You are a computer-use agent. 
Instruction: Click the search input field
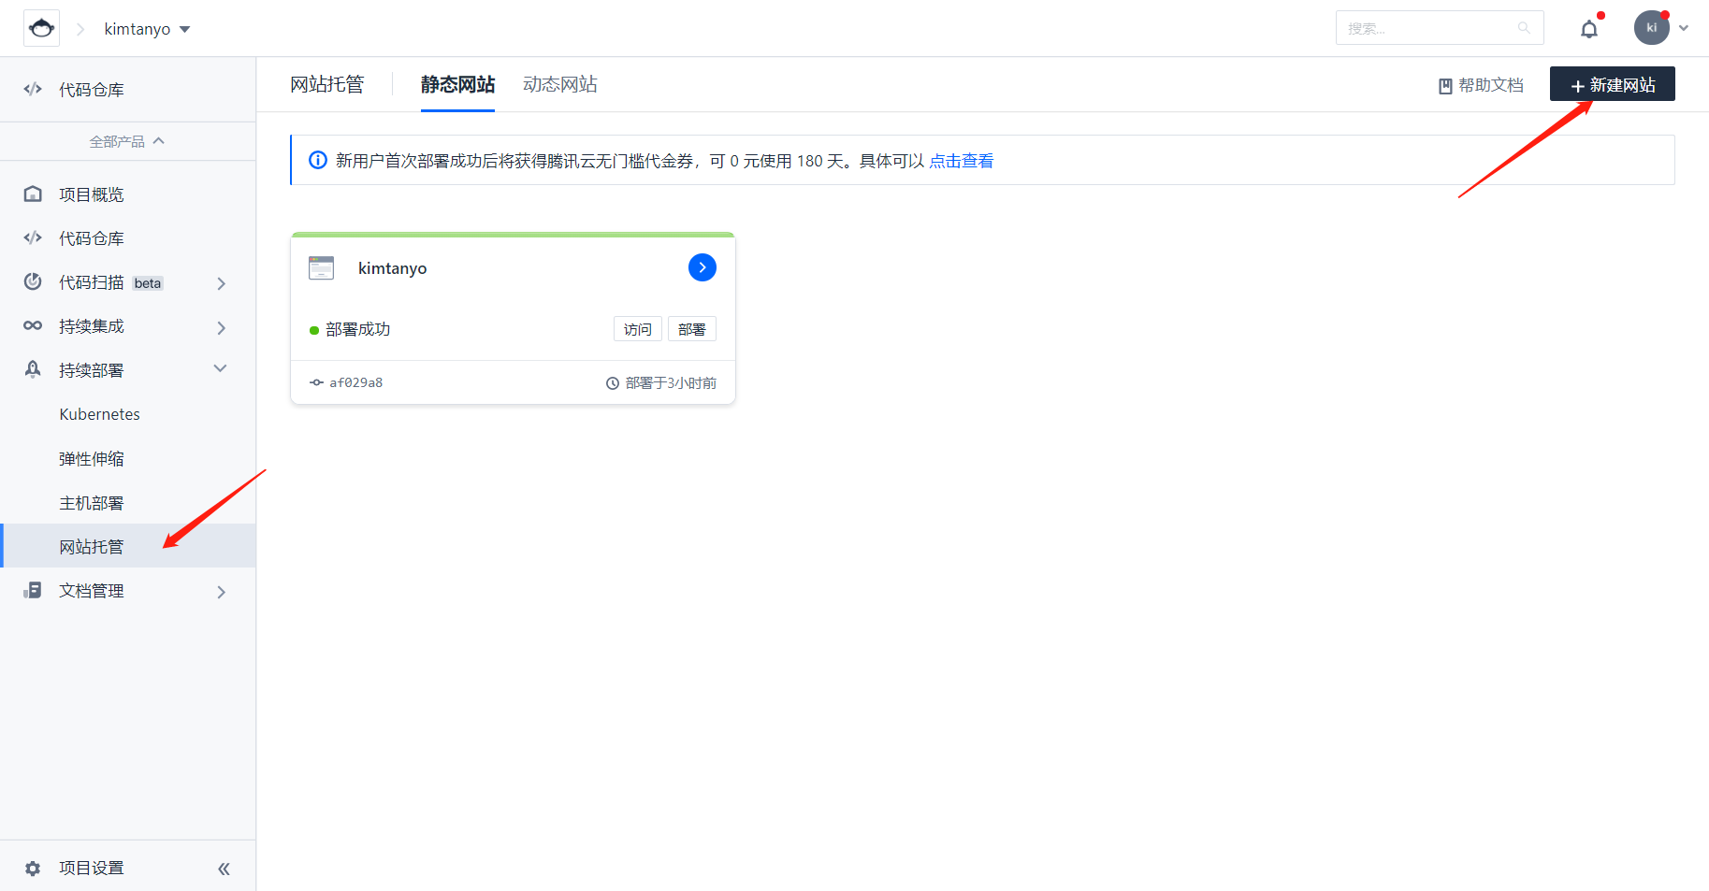(1439, 28)
